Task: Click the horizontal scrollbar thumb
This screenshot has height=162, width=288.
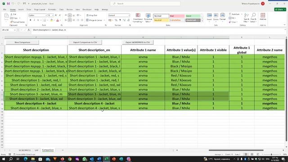Action: (236, 150)
